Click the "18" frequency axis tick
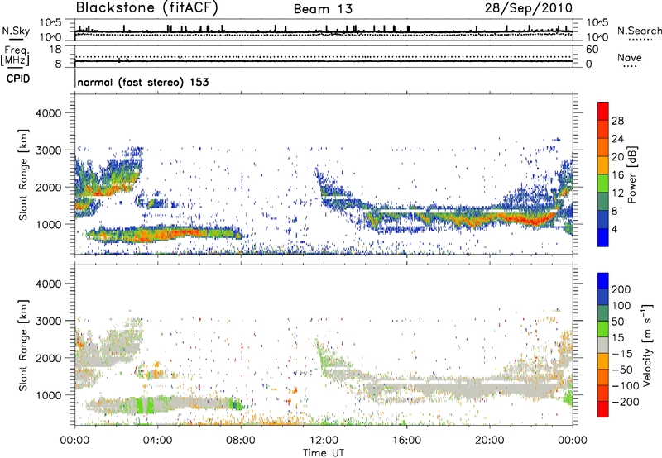 click(x=55, y=50)
